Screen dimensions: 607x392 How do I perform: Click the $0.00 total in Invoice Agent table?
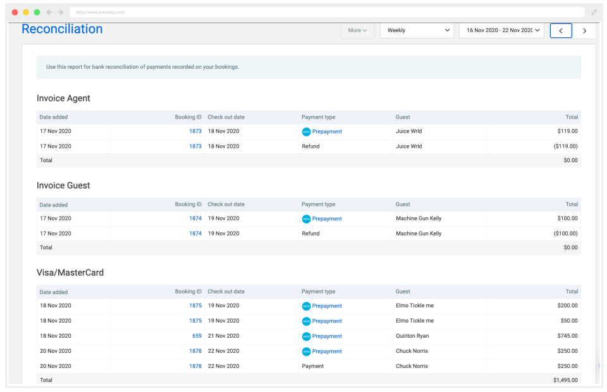tap(570, 160)
